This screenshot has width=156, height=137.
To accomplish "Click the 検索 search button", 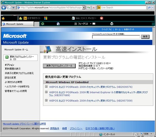I will click(x=145, y=37).
